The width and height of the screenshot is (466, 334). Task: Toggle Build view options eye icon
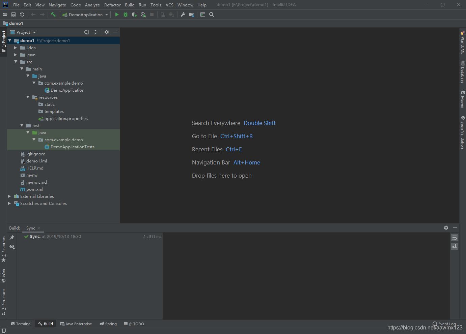click(x=12, y=247)
